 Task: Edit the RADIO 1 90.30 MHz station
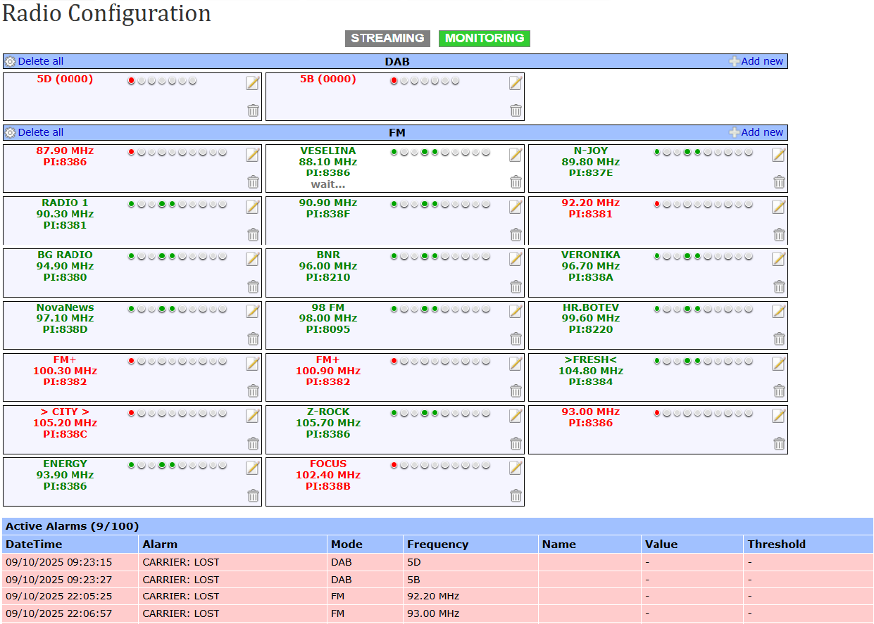coord(253,207)
